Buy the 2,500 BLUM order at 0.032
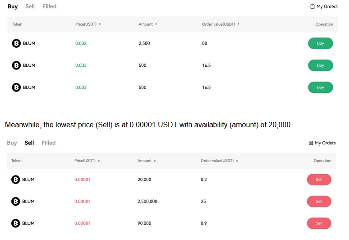 (x=321, y=43)
